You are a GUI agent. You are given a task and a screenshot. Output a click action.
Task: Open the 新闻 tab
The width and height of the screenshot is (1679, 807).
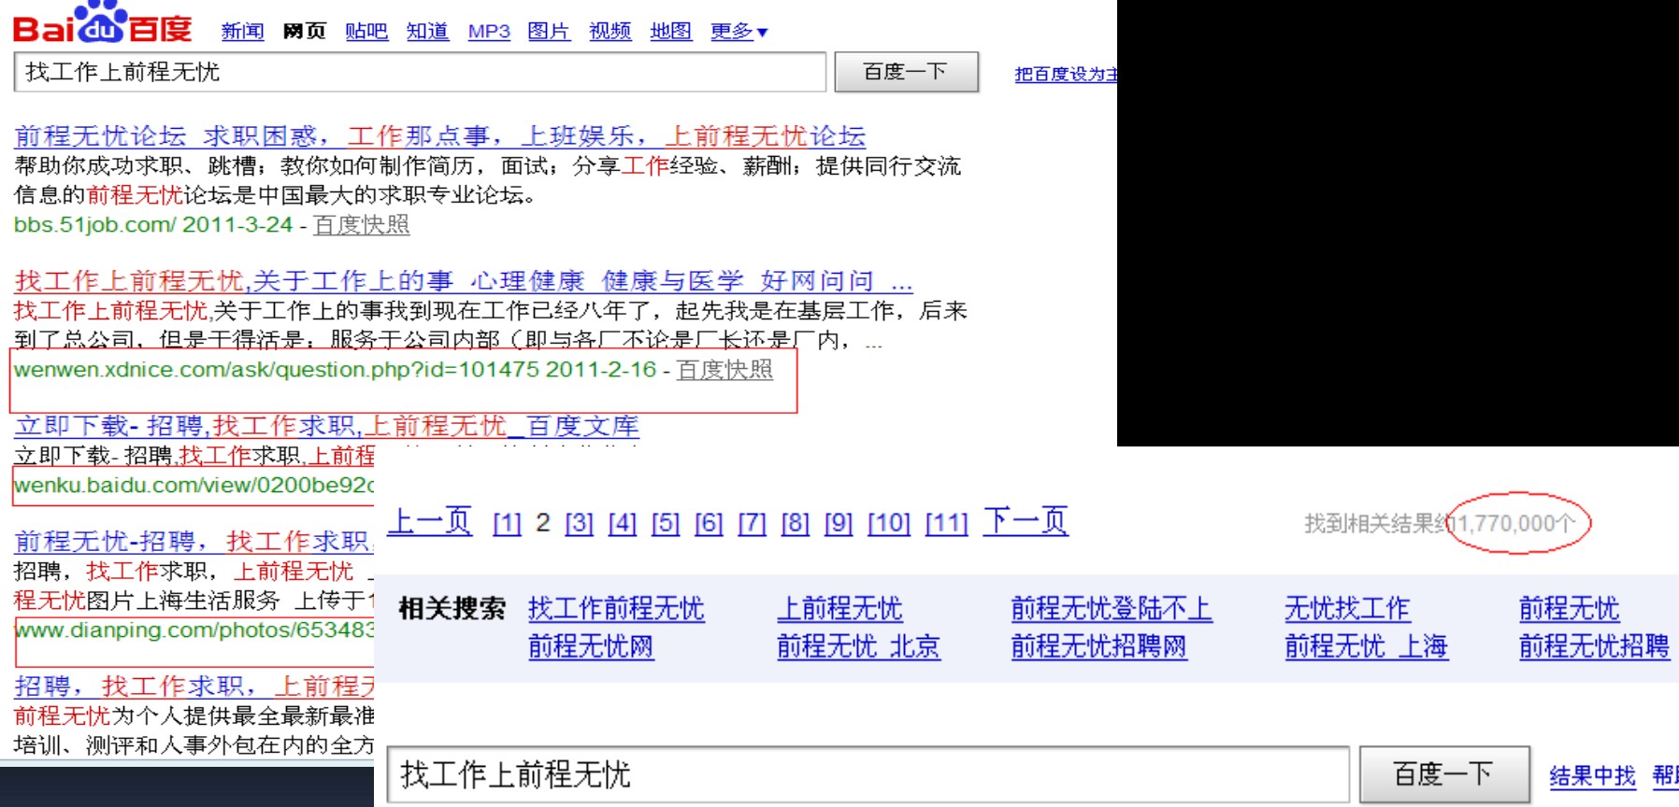242,32
